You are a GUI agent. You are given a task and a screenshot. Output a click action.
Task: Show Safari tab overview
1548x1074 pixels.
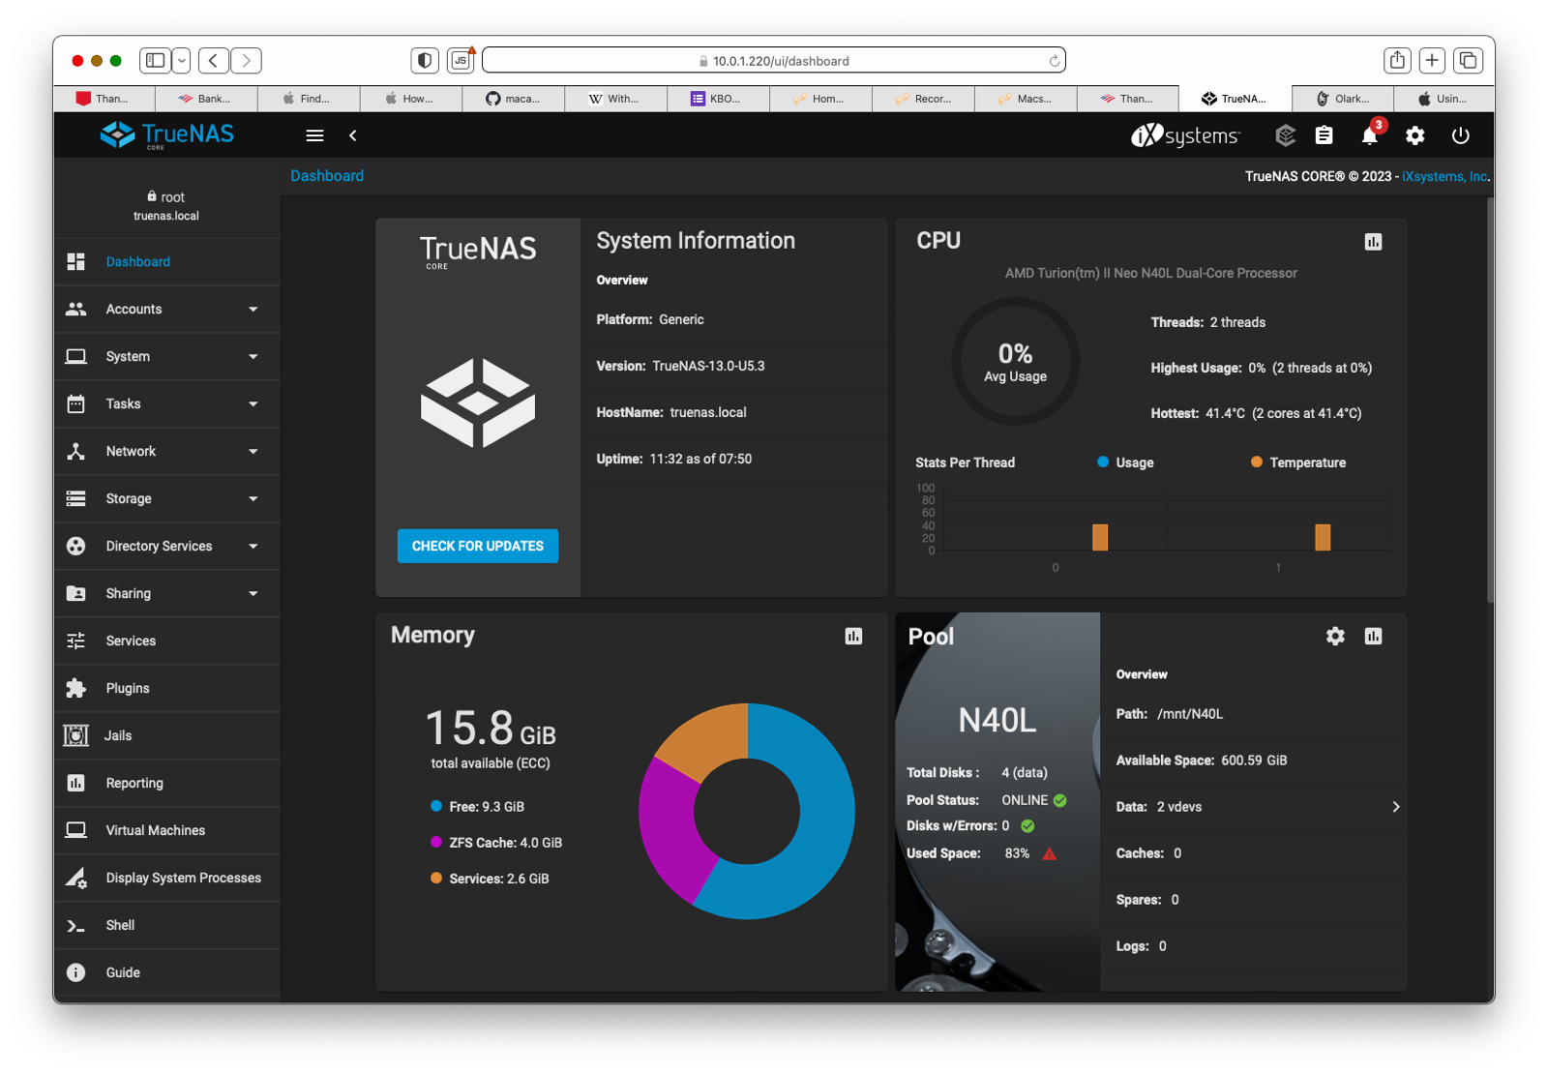click(x=1468, y=60)
